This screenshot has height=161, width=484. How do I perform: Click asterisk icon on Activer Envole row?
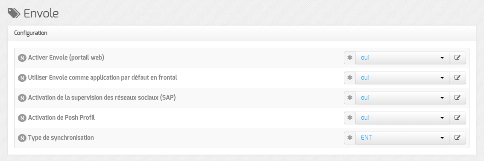[x=350, y=58]
